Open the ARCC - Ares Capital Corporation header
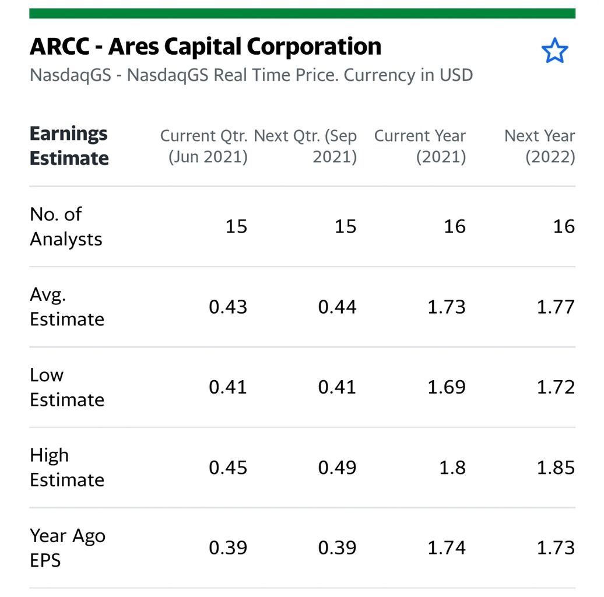The width and height of the screenshot is (604, 597). coord(205,46)
